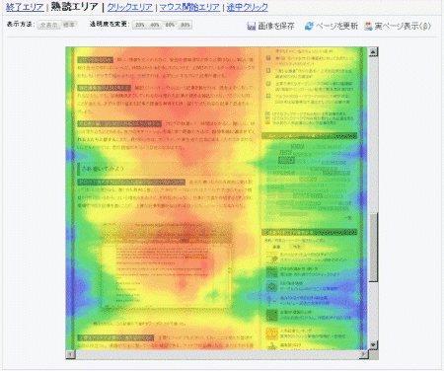This screenshot has height=371, width=444.
Task: Select the 途中クリック view
Action: (248, 7)
